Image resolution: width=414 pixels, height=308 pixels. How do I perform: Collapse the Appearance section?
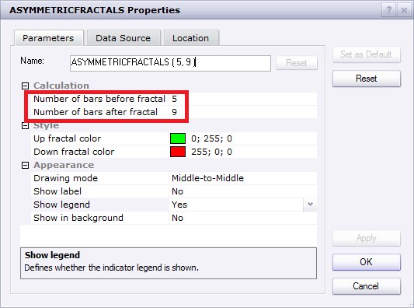pos(25,166)
